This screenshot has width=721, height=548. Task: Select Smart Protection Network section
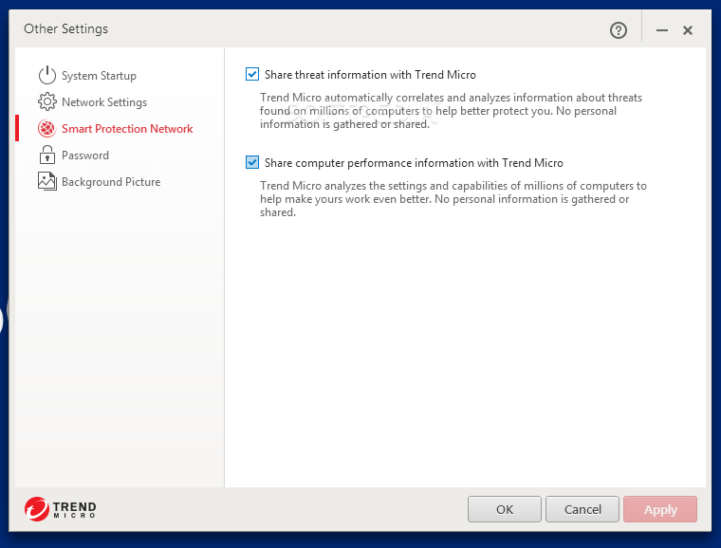127,129
